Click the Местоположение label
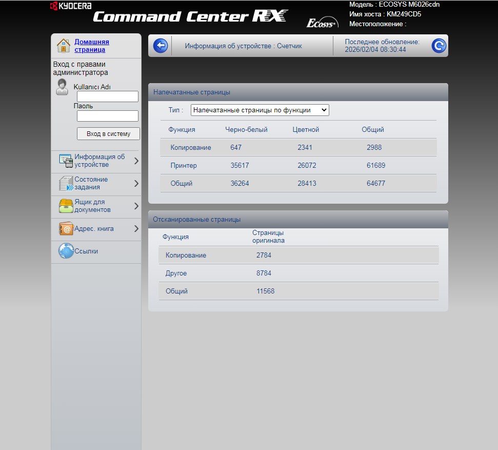This screenshot has width=498, height=450. coord(378,24)
